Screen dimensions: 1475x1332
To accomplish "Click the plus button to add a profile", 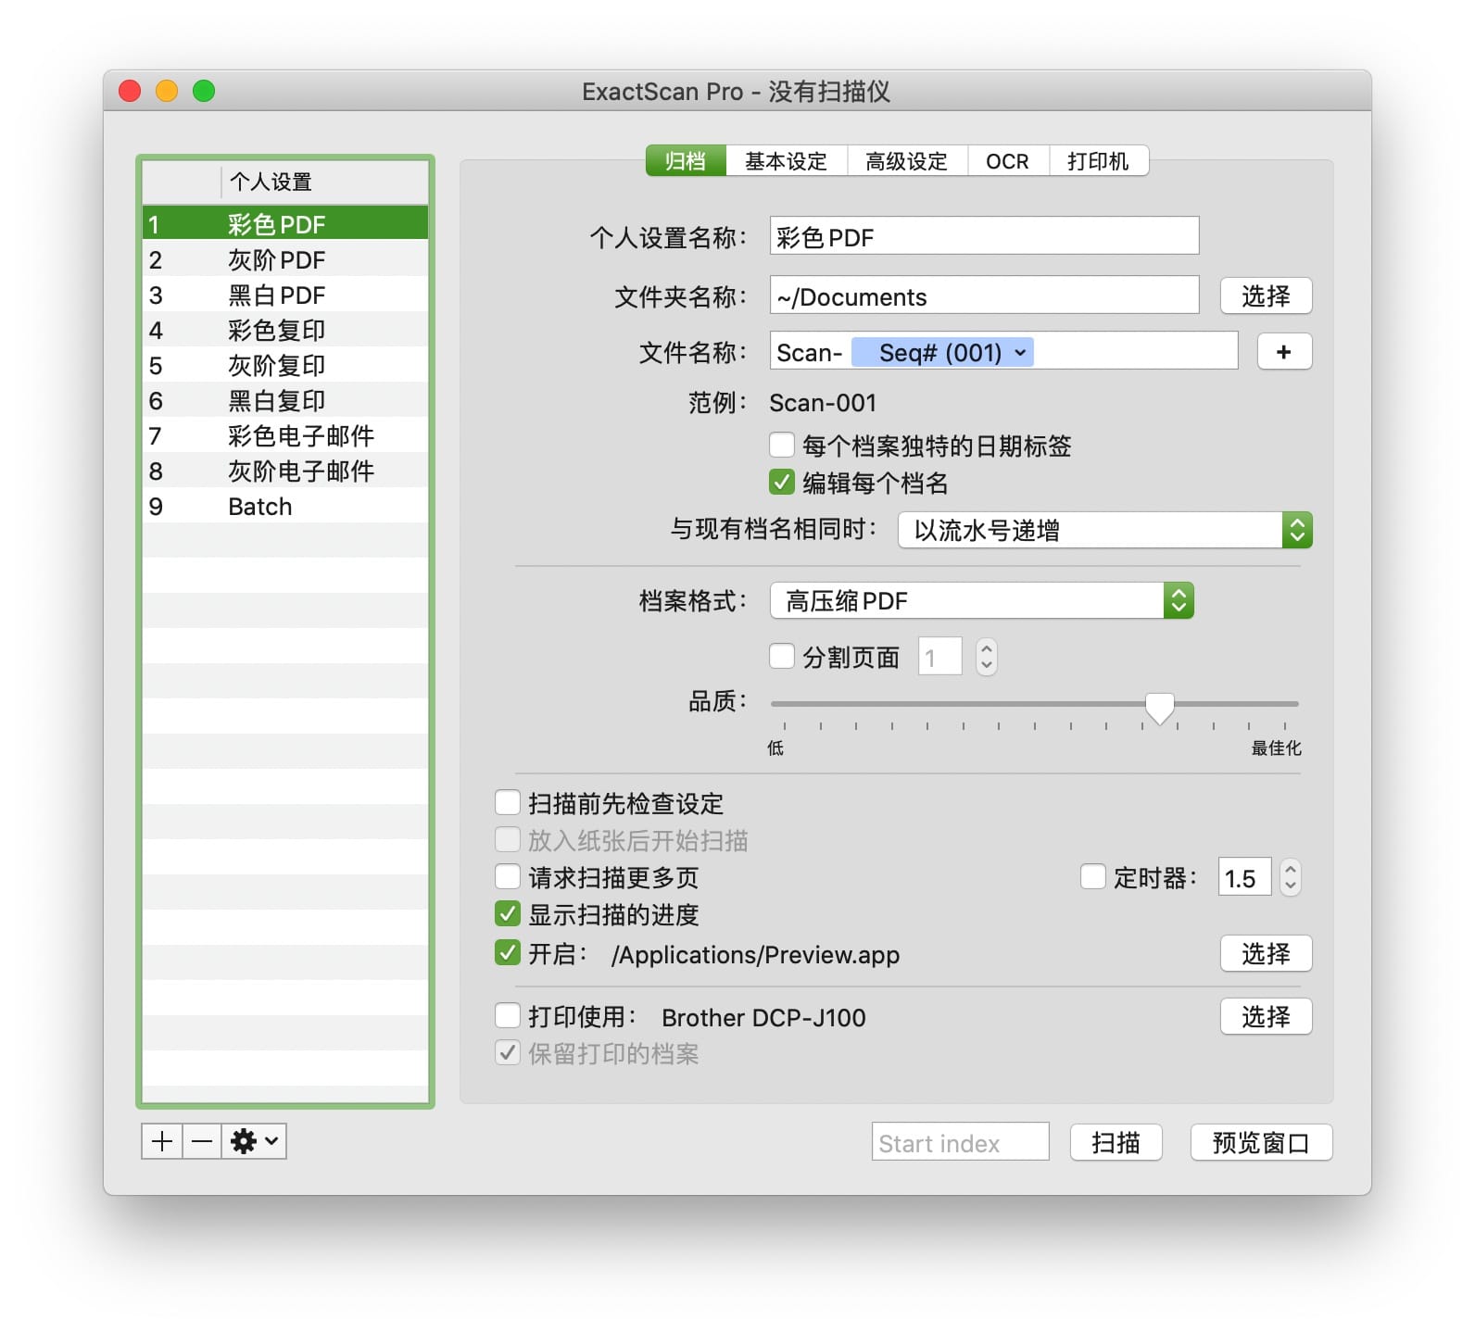I will click(162, 1141).
